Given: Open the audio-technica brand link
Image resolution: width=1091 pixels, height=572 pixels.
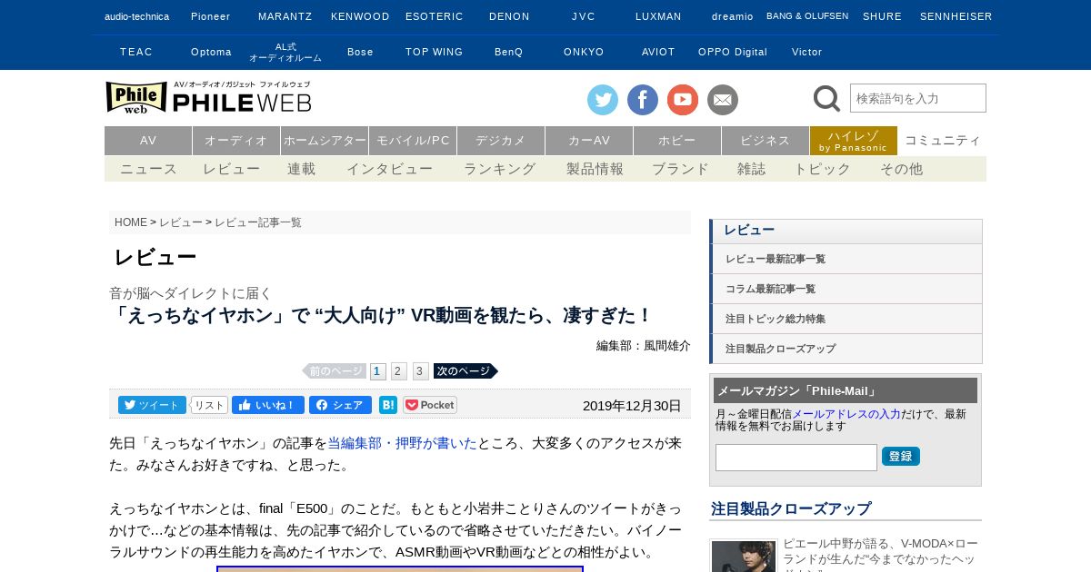Looking at the screenshot, I should pos(137,16).
